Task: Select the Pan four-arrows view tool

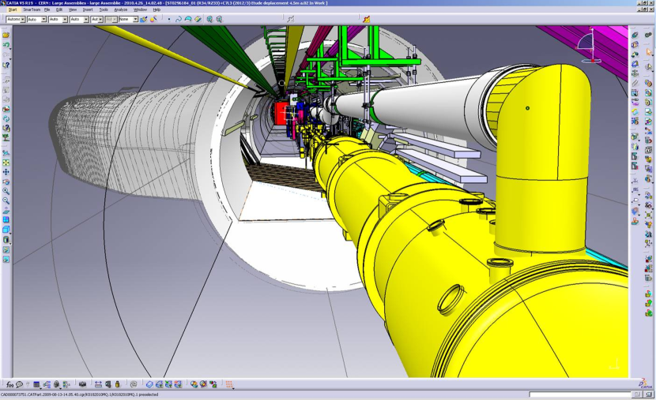Action: (6, 171)
